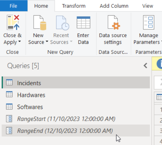The width and height of the screenshot is (162, 145).
Task: Click the RangeEnd parameter icon
Action: [x=9, y=131]
